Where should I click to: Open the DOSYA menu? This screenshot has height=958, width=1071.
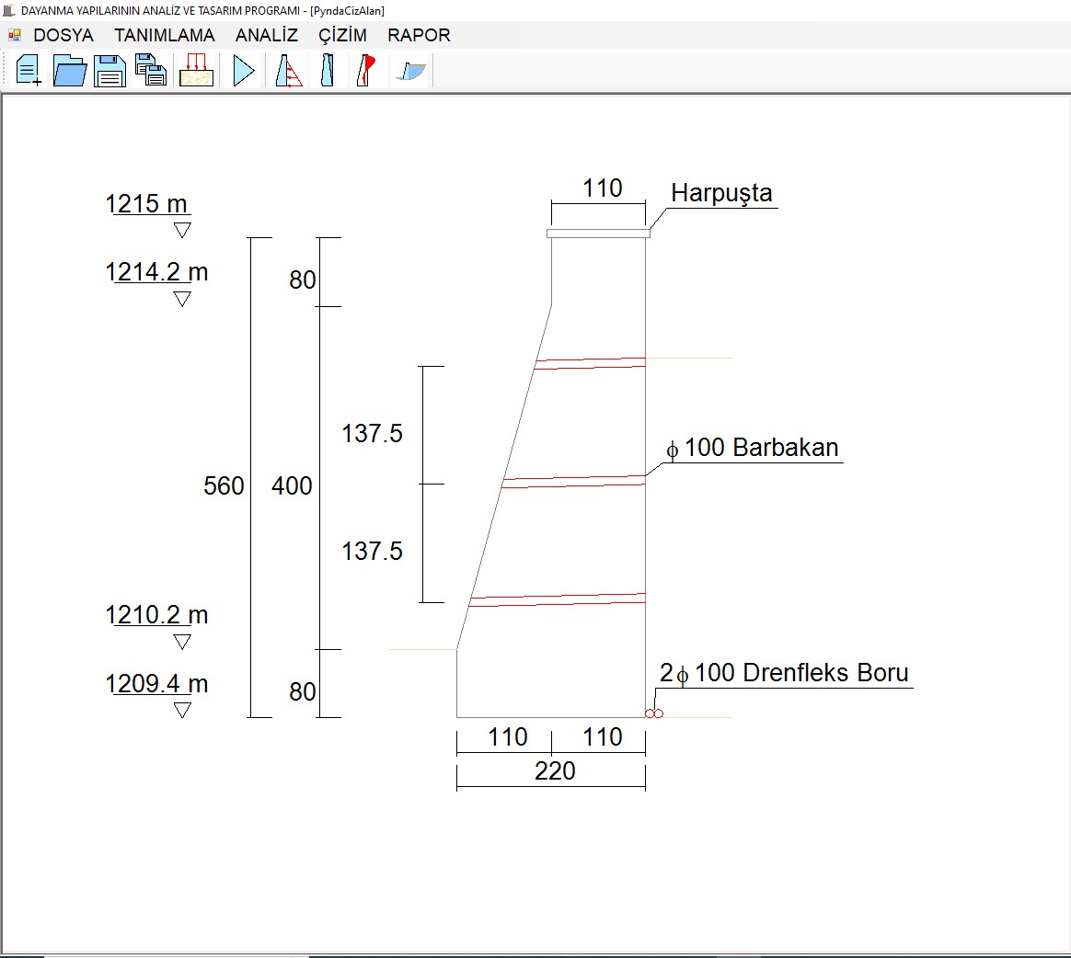tap(63, 35)
